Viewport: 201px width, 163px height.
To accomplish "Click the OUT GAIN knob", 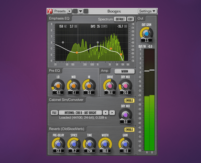I will pyautogui.click(x=147, y=34).
